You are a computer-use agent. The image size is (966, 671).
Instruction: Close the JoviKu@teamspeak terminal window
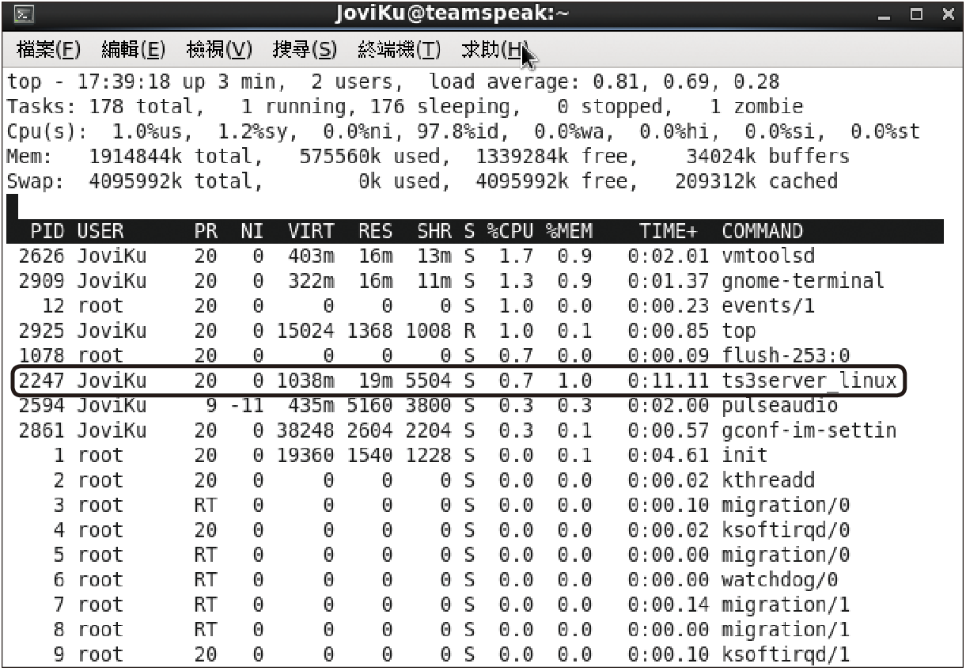pyautogui.click(x=947, y=14)
